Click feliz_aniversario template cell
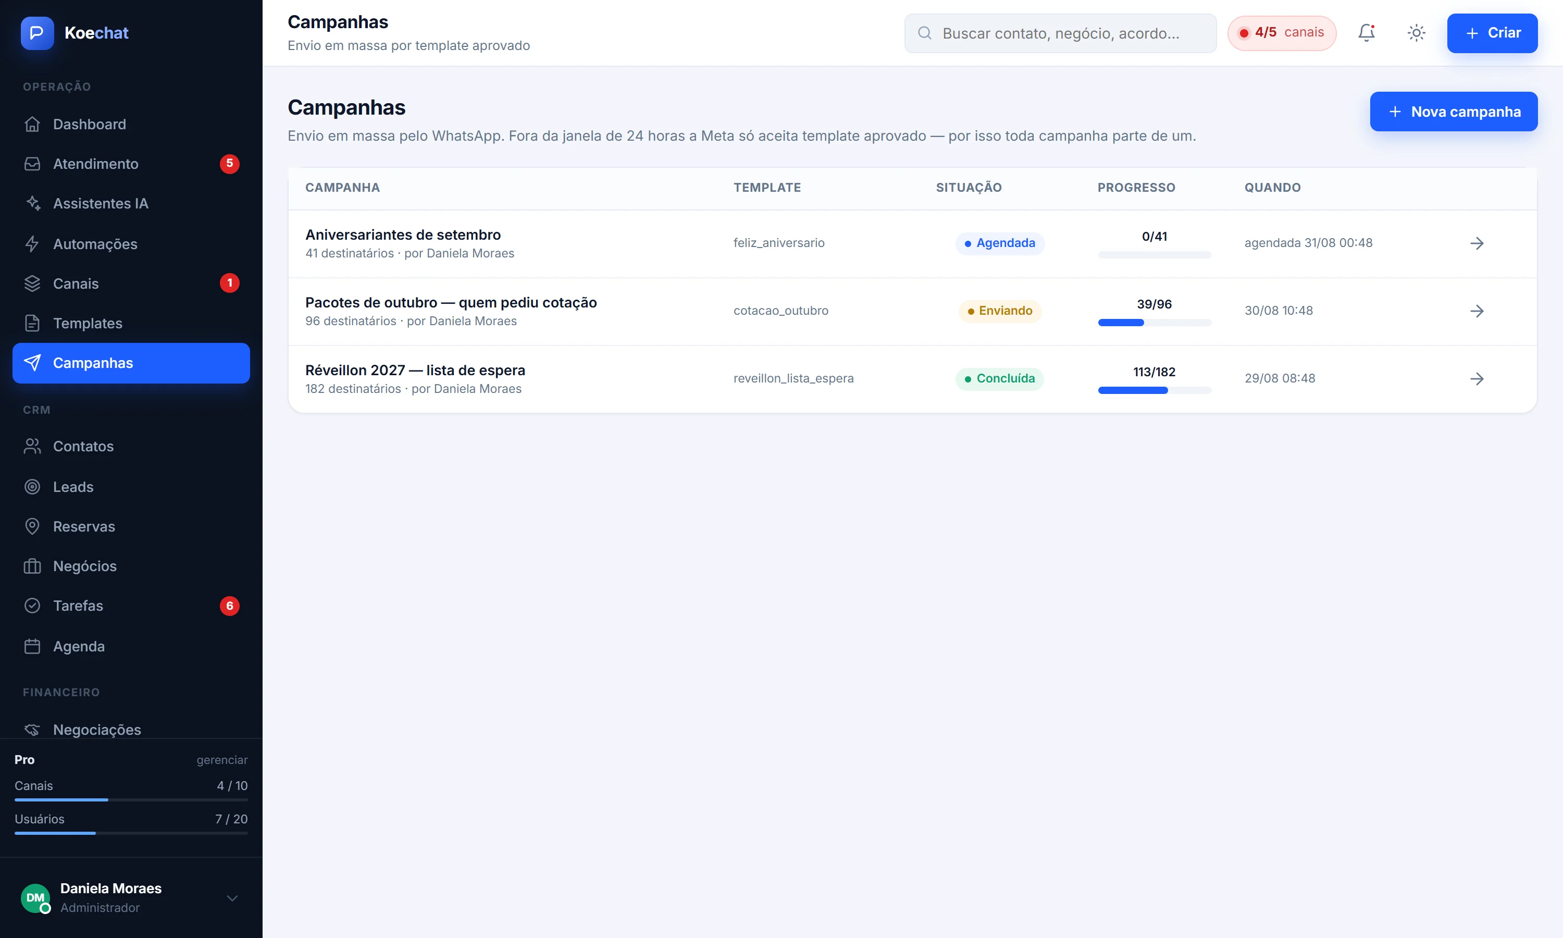1563x938 pixels. click(778, 243)
